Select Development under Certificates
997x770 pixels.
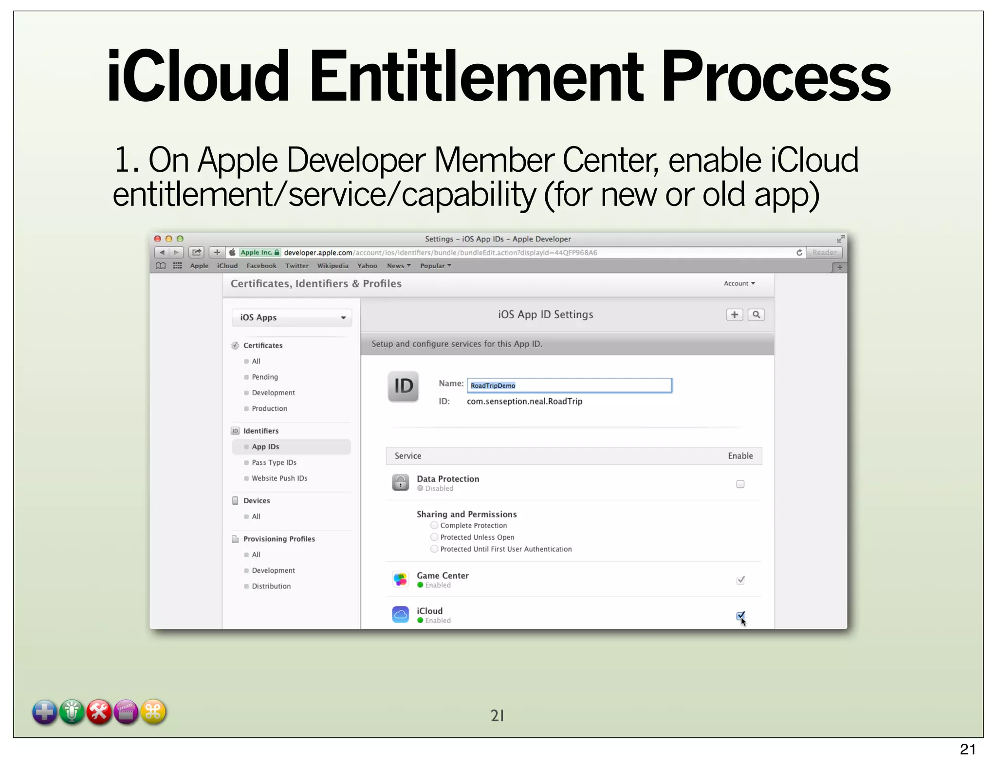pos(273,393)
